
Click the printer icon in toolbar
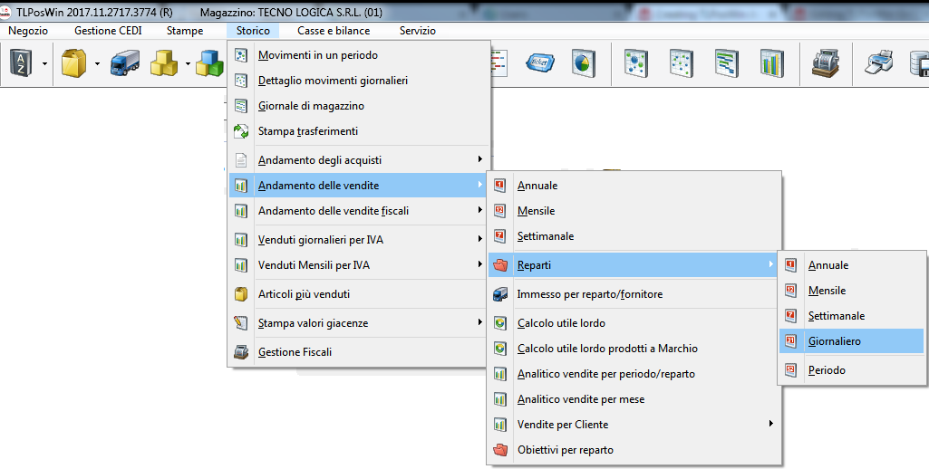click(881, 63)
